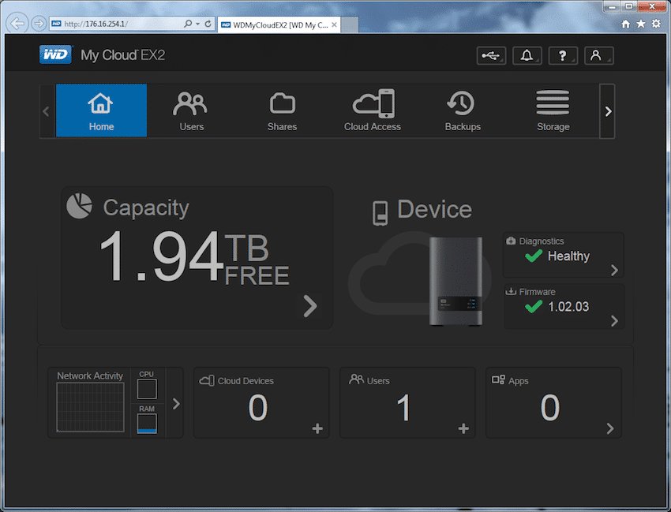Screen dimensions: 671x512
Task: Expand Capacity details with chevron arrow
Action: tap(310, 306)
